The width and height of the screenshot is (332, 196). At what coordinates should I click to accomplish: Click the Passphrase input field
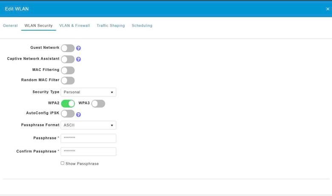[88, 138]
